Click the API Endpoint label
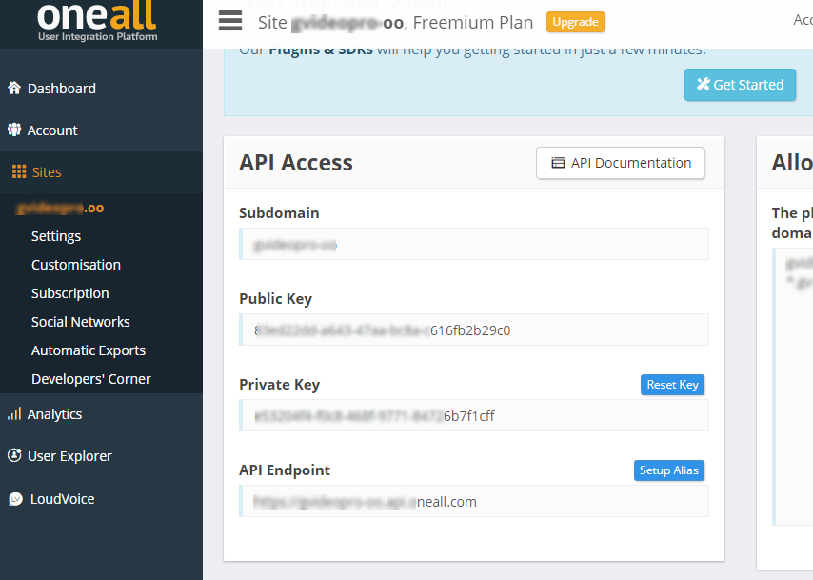The image size is (813, 580). click(285, 470)
